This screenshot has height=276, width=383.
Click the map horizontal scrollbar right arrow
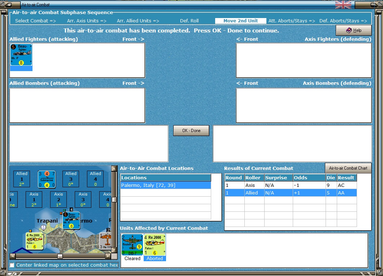(108, 256)
